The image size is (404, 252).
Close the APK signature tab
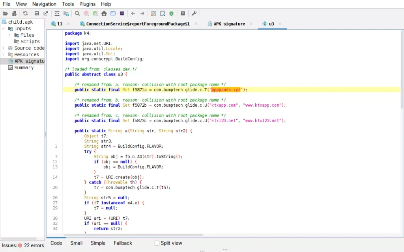pyautogui.click(x=251, y=24)
